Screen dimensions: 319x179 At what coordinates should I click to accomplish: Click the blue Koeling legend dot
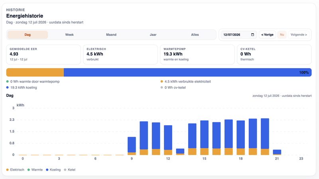point(47,170)
